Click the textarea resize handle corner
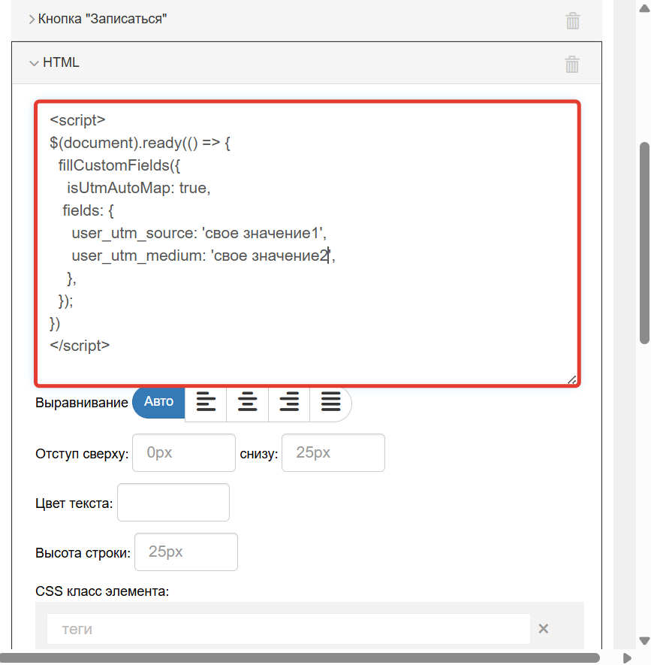Screen dimensions: 651x665 571,380
